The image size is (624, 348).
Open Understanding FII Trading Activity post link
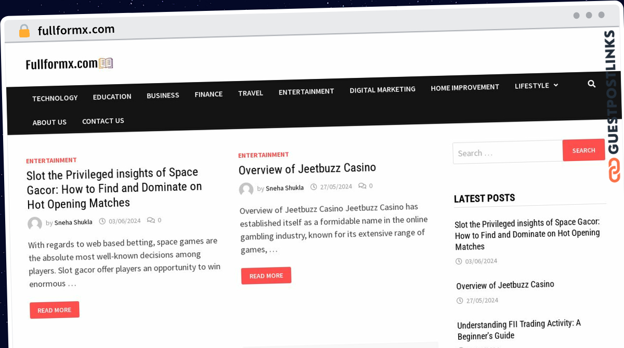point(519,329)
